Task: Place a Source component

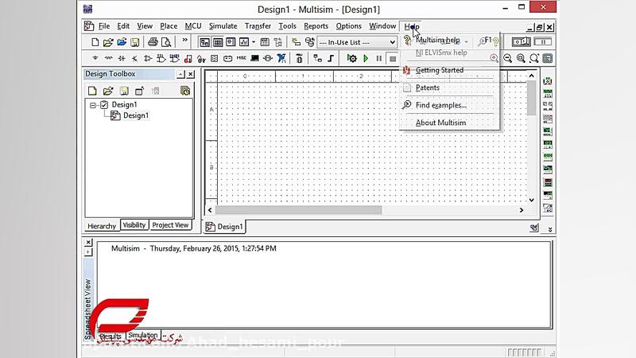Action: point(95,58)
